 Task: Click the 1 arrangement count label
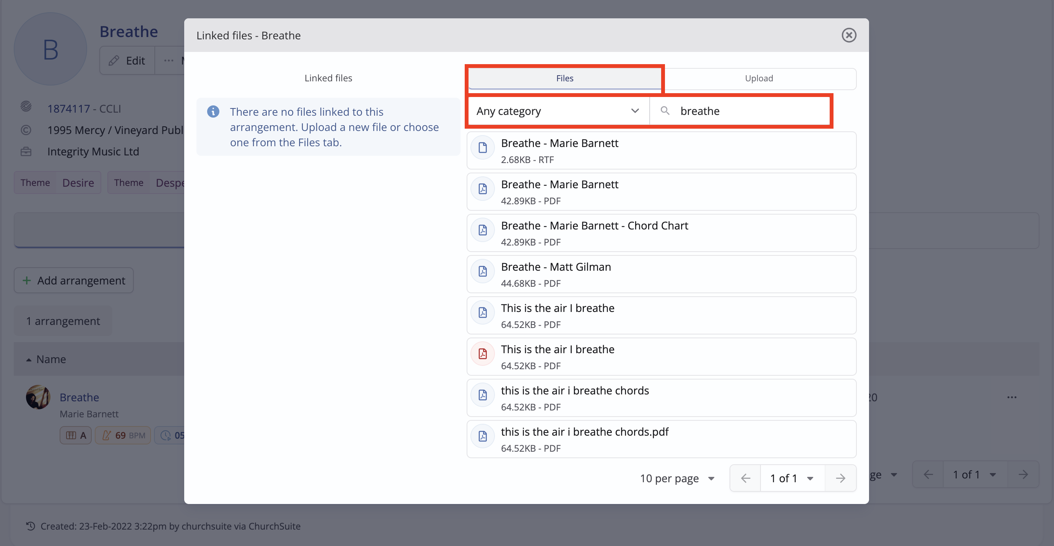point(63,321)
